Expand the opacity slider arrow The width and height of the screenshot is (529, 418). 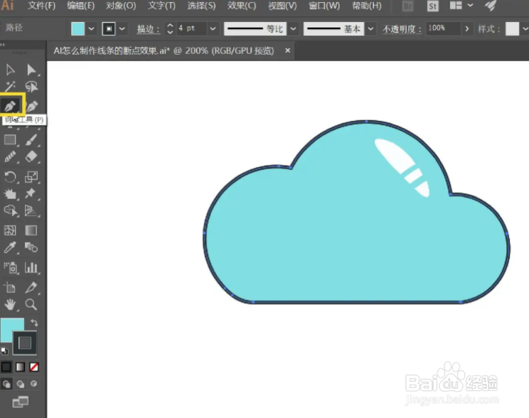pyautogui.click(x=467, y=29)
